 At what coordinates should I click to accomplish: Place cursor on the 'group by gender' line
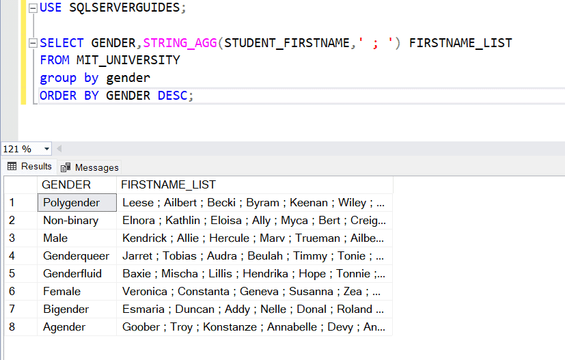click(95, 78)
